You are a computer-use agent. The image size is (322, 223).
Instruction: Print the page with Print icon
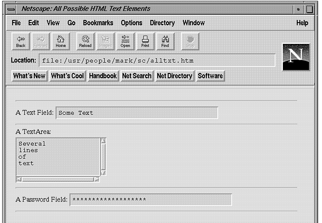[145, 41]
